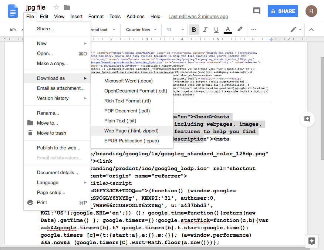This screenshot has height=250, width=324.
Task: Open the account avatar R
Action: tap(311, 11)
